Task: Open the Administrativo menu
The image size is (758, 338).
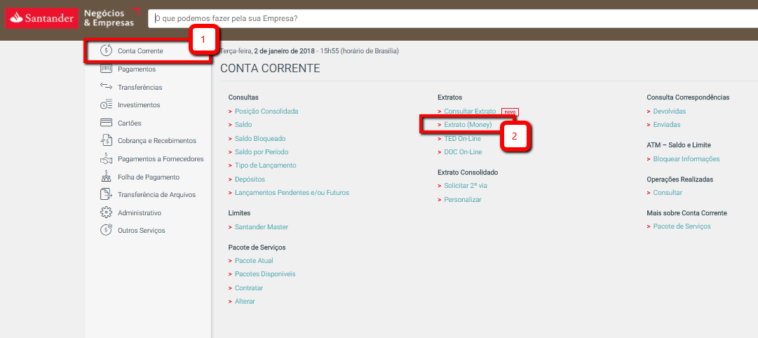Action: pos(140,212)
